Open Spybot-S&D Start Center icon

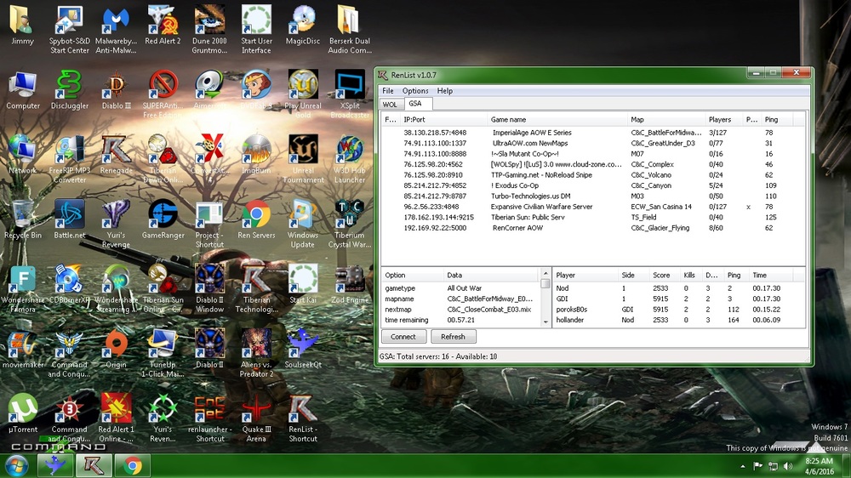point(70,30)
